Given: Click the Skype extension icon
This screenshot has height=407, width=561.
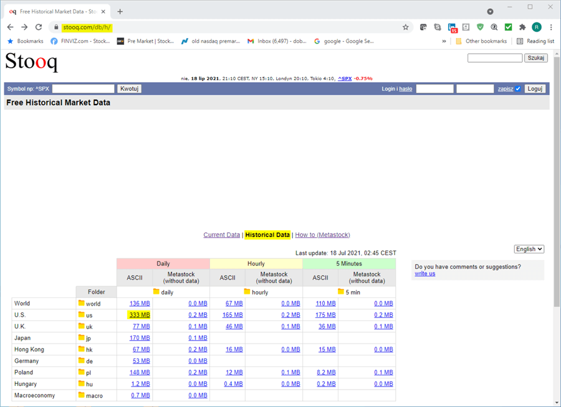Looking at the screenshot, I should (x=438, y=27).
